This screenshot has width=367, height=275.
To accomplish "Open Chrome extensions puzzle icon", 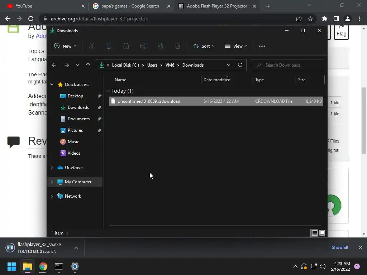I will pyautogui.click(x=325, y=19).
